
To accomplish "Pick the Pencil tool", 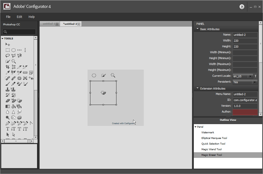I will tap(14, 84).
